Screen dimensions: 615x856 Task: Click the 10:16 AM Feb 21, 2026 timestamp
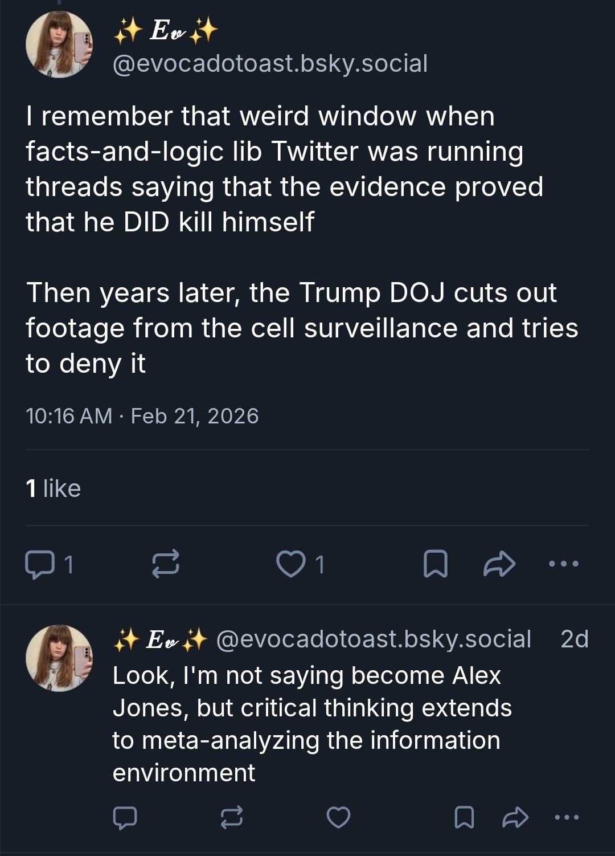pos(142,416)
